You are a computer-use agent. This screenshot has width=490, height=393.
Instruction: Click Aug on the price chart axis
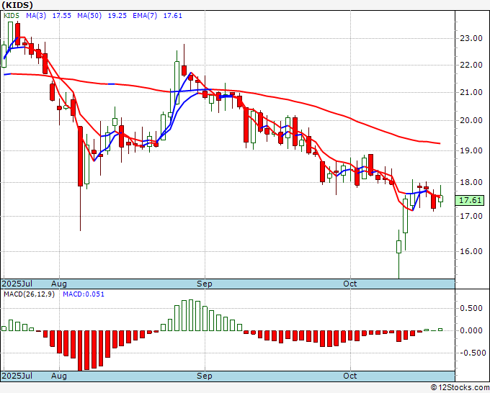pyautogui.click(x=59, y=284)
